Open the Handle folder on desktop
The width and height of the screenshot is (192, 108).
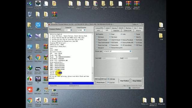pyautogui.click(x=38, y=15)
